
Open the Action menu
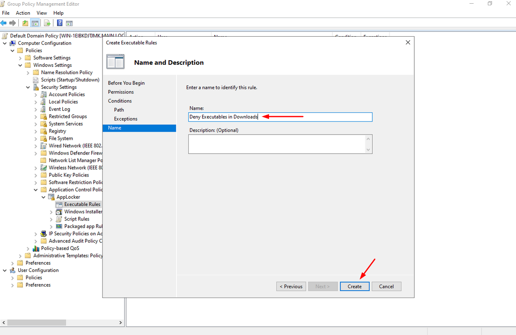pos(23,13)
